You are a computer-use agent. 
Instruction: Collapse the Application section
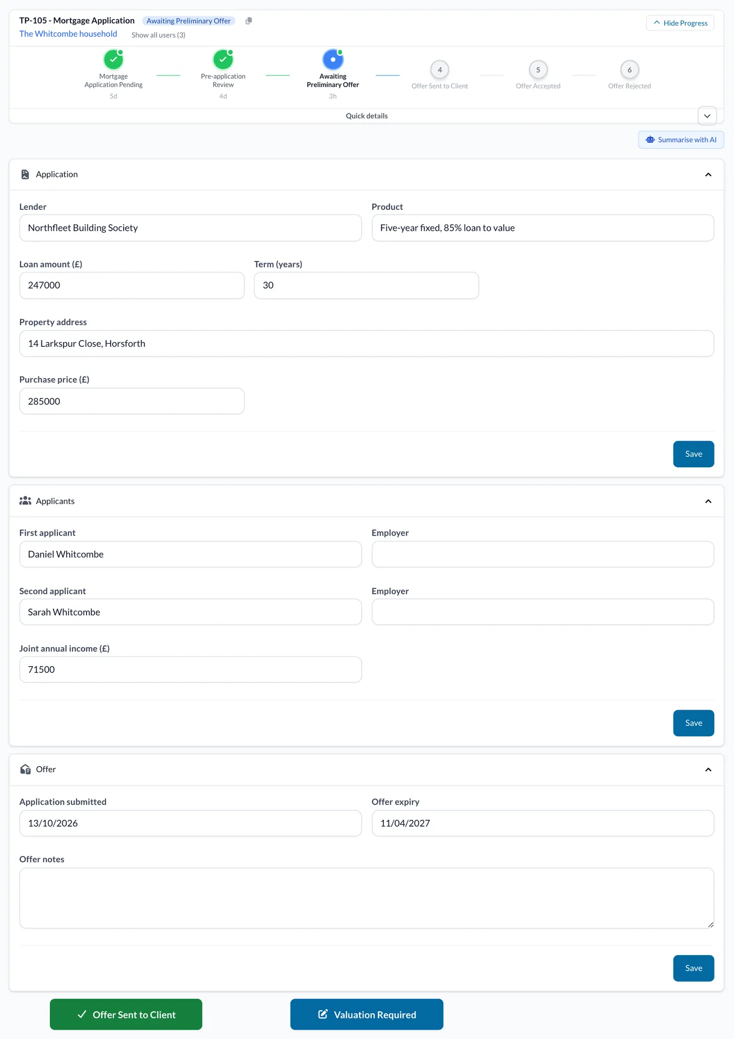click(708, 175)
